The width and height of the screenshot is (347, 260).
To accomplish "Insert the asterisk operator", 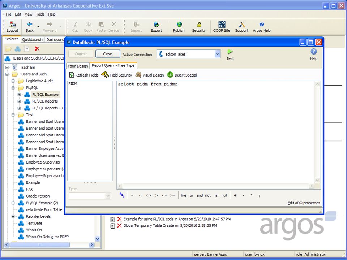I will tap(252, 195).
